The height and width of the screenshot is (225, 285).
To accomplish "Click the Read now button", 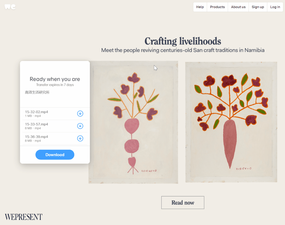I will (x=183, y=203).
